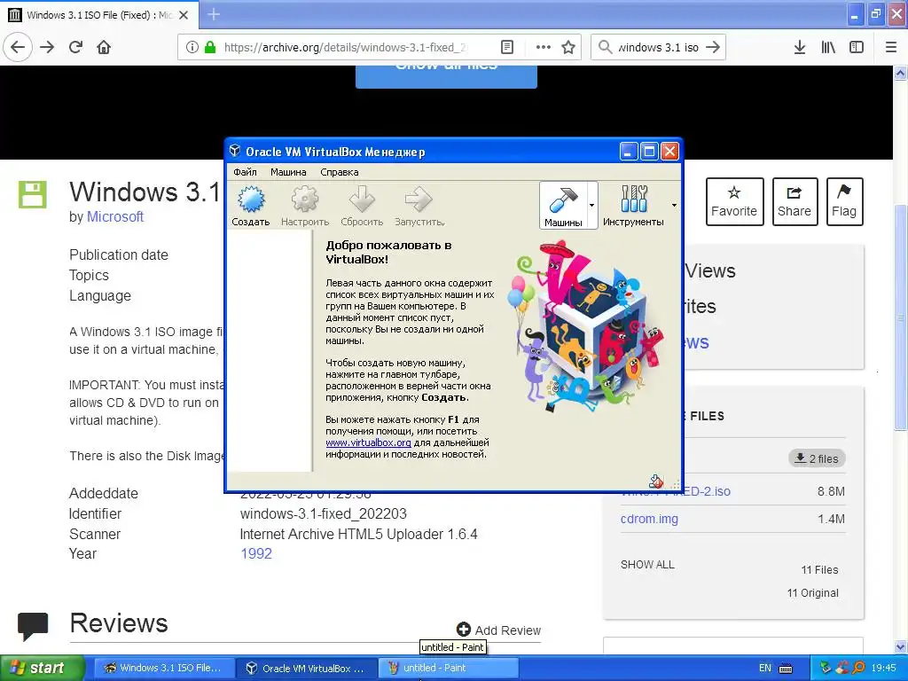The image size is (908, 681).
Task: Toggle the browser sidebar
Action: point(857,47)
